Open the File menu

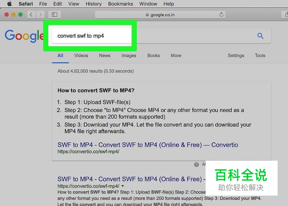[x=43, y=4]
